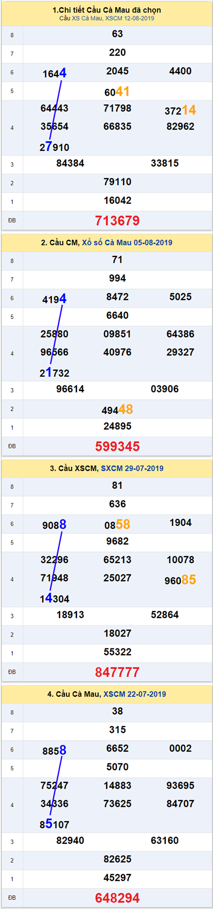Click the number 55322
The width and height of the screenshot is (213, 909).
coord(117,652)
